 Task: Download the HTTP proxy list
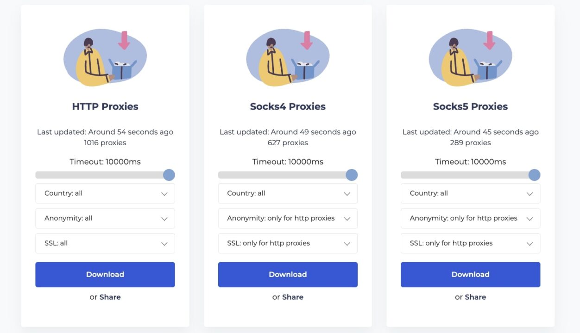(x=105, y=274)
